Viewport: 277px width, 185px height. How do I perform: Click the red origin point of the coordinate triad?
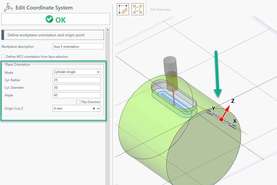pos(221,119)
